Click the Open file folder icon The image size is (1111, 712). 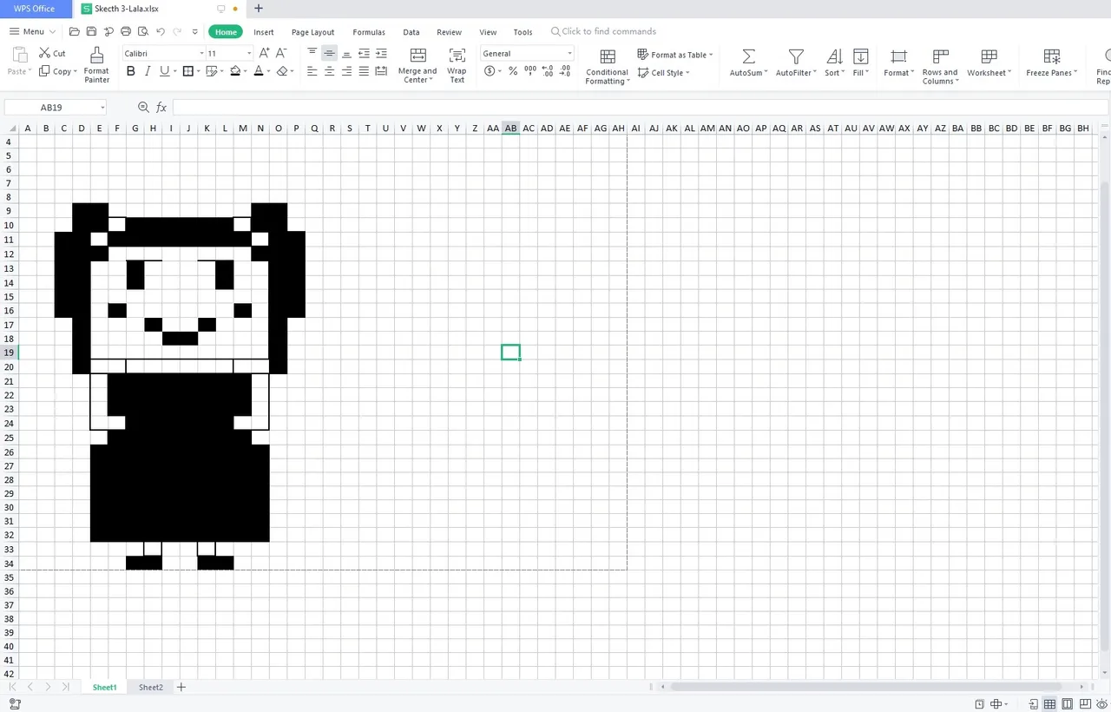(x=75, y=32)
